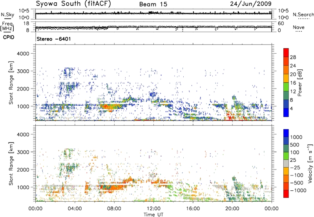Click '00:00' at left of time axis
314x217 pixels.
pyautogui.click(x=35, y=209)
